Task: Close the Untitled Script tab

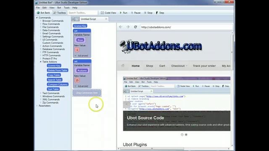Action: pos(106,19)
